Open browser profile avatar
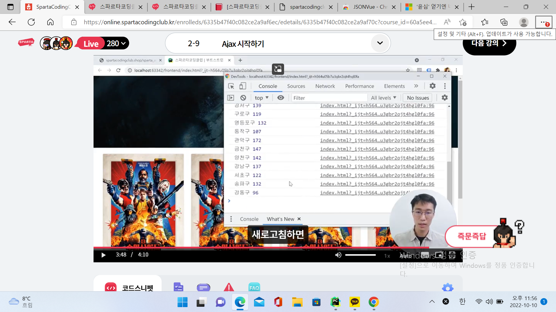The width and height of the screenshot is (556, 312). click(524, 22)
